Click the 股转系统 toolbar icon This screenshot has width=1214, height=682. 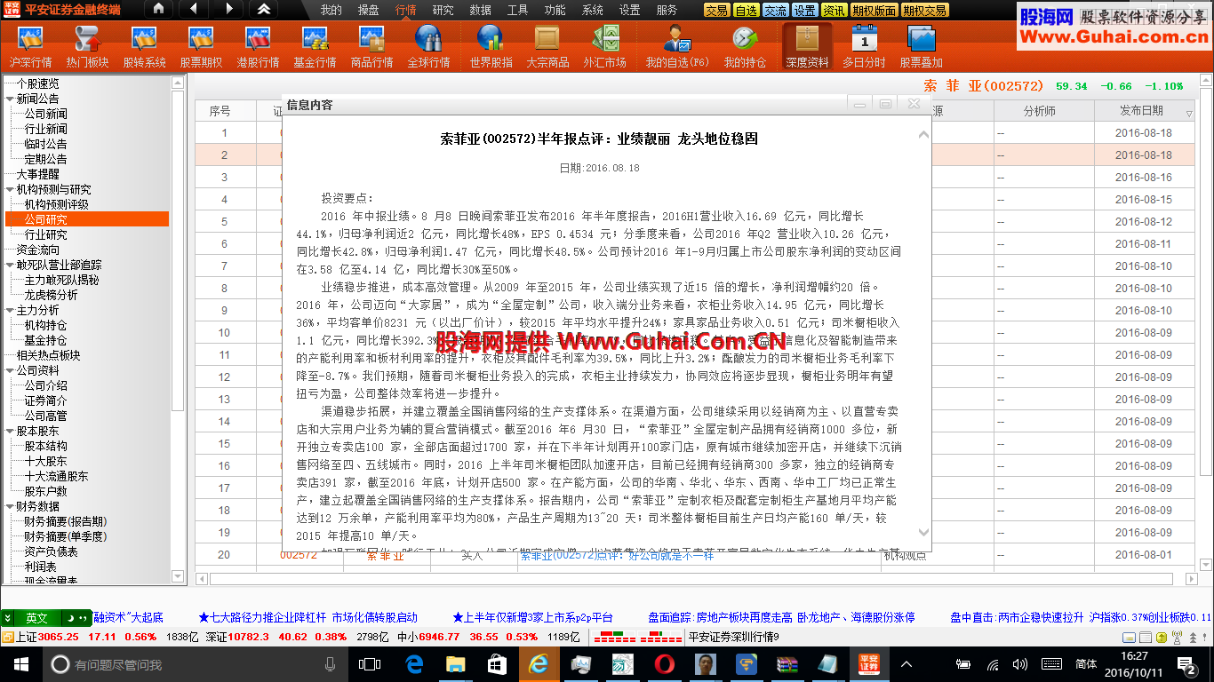[x=144, y=47]
